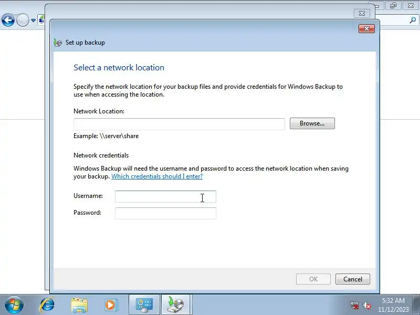The image size is (420, 315).
Task: Open the Windows Start menu
Action: point(14,305)
